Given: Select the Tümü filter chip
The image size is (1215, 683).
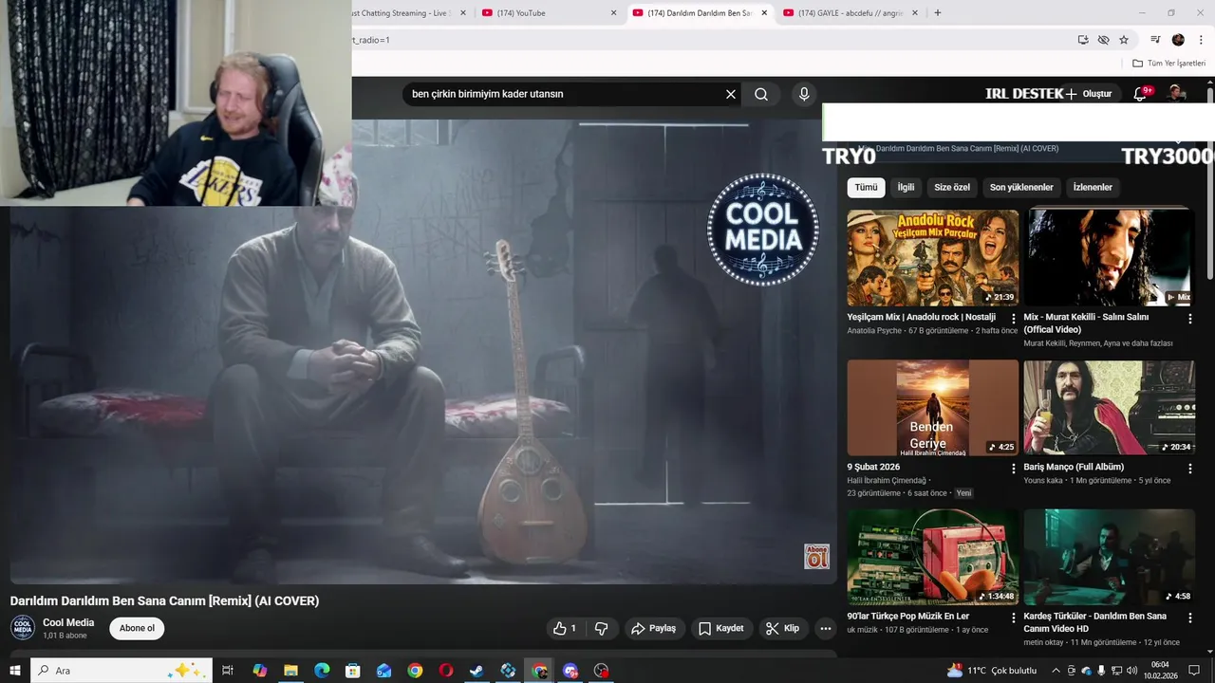Looking at the screenshot, I should tap(866, 187).
